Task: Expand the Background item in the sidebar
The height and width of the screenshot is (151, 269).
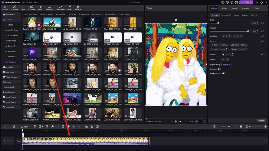Action: click(11, 92)
